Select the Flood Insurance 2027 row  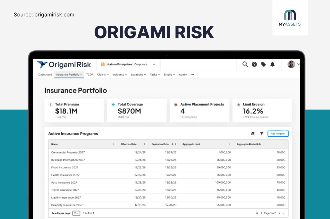tap(168, 167)
